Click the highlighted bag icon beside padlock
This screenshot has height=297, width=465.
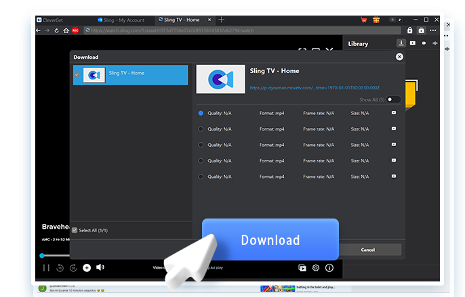pos(421,30)
